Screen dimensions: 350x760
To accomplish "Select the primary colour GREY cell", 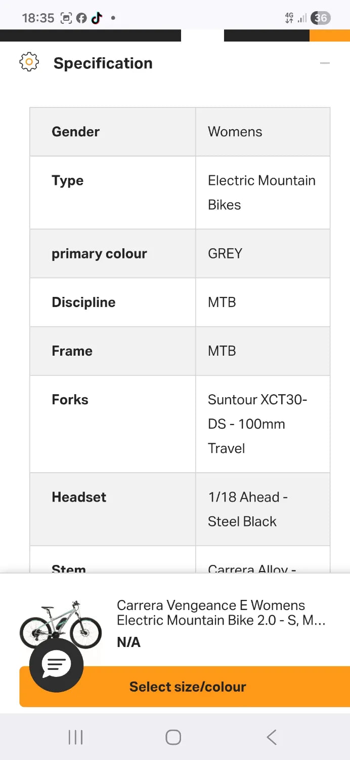I will (x=263, y=253).
